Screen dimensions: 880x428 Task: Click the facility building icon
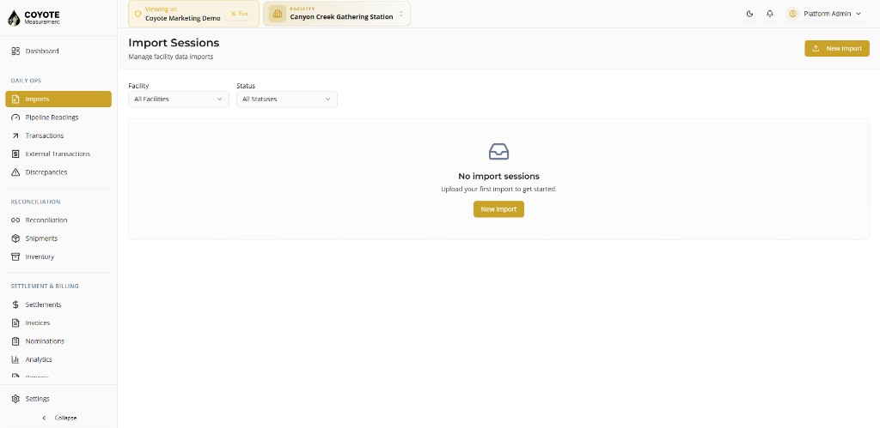click(x=278, y=14)
